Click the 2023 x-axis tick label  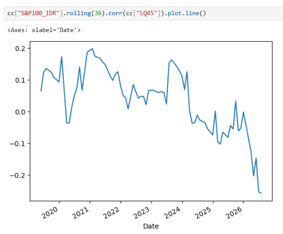pyautogui.click(x=142, y=213)
